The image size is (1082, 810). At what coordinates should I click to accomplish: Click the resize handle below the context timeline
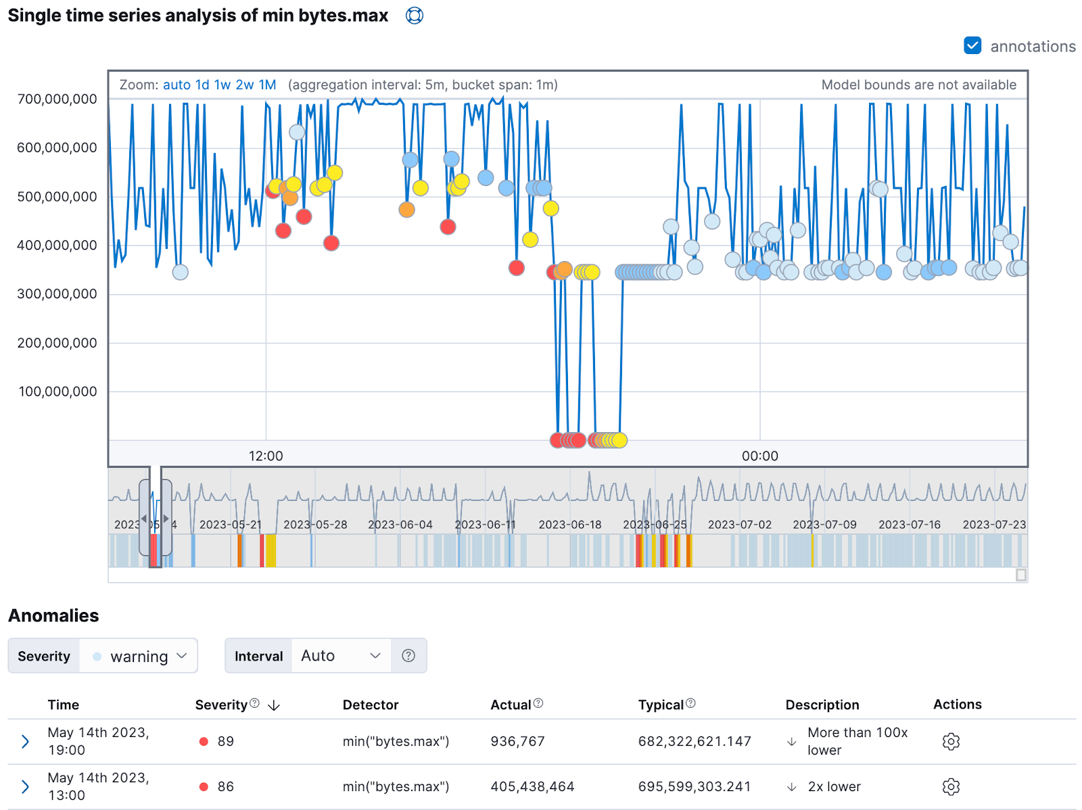pyautogui.click(x=1021, y=575)
